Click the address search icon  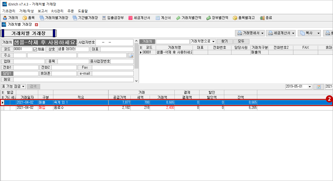coord(131,55)
